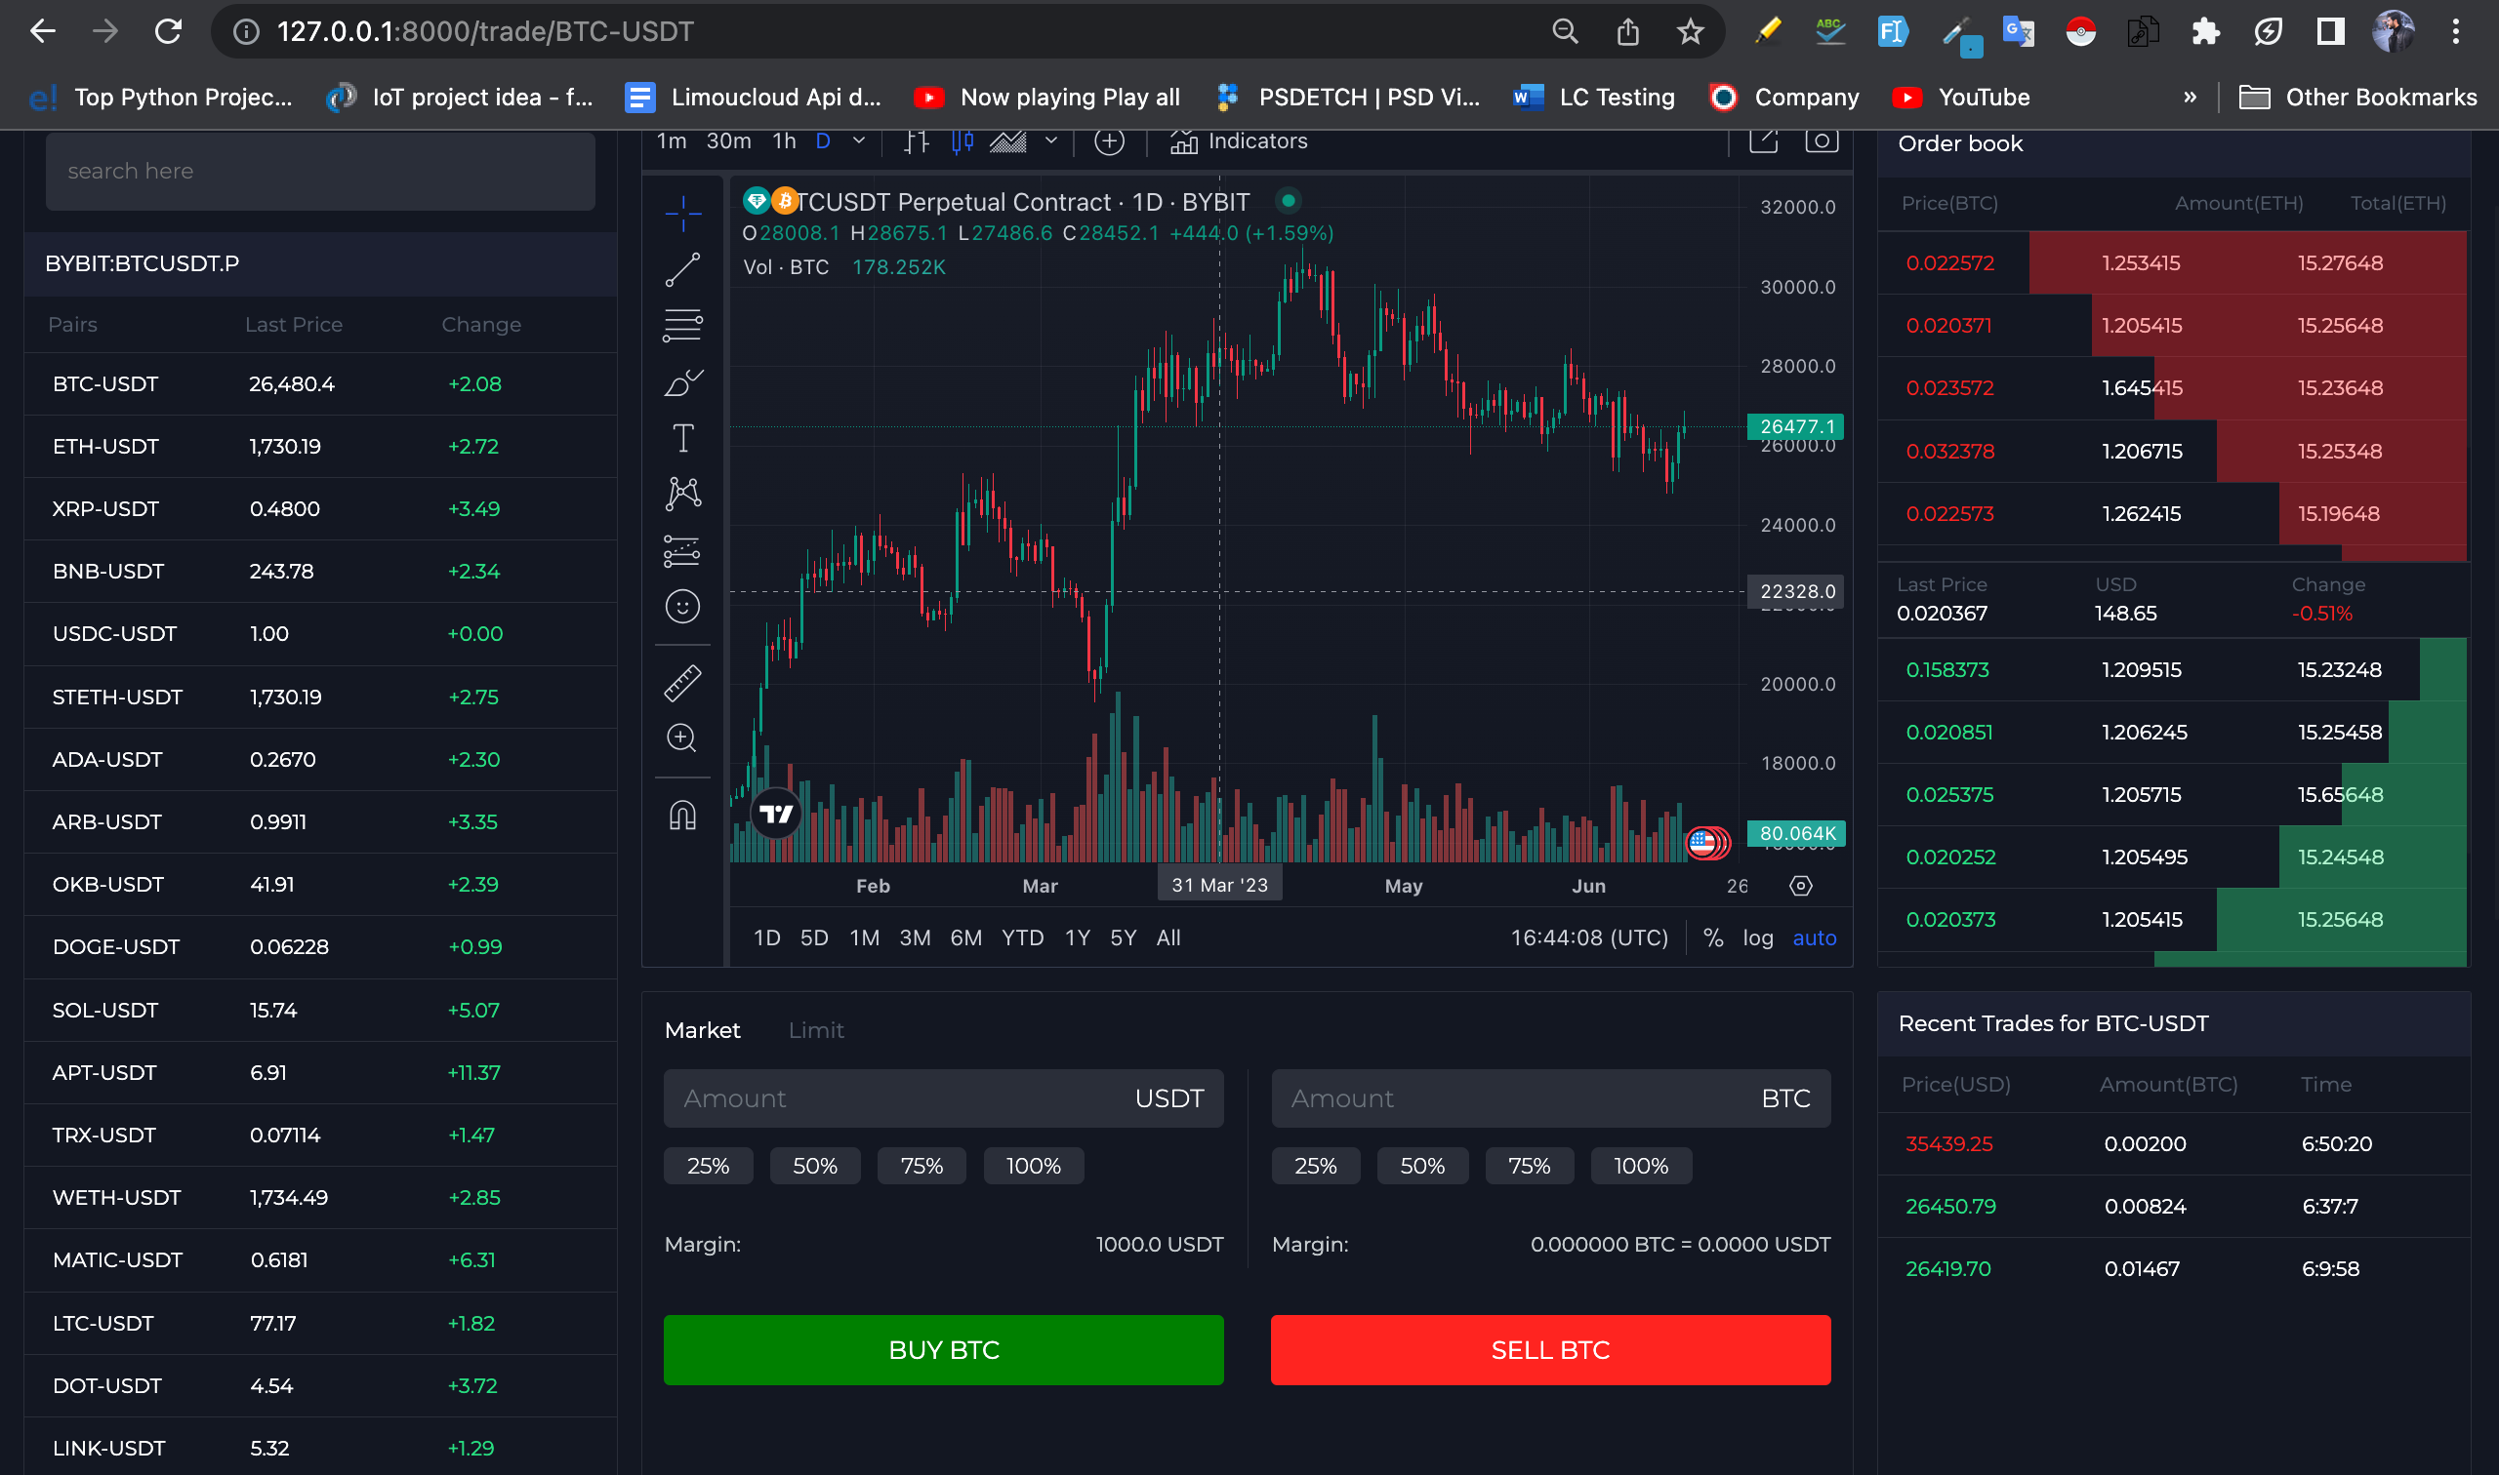Choose 50% under the USDT amount
The width and height of the screenshot is (2499, 1475).
(814, 1165)
